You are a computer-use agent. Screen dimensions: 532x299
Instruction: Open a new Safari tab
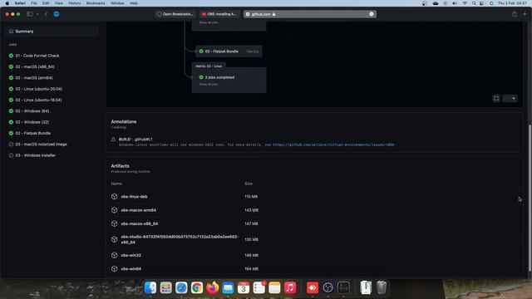click(525, 14)
